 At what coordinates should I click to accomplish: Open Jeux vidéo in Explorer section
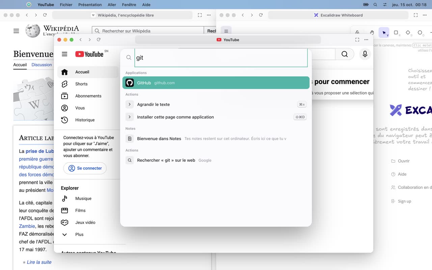pos(88,222)
